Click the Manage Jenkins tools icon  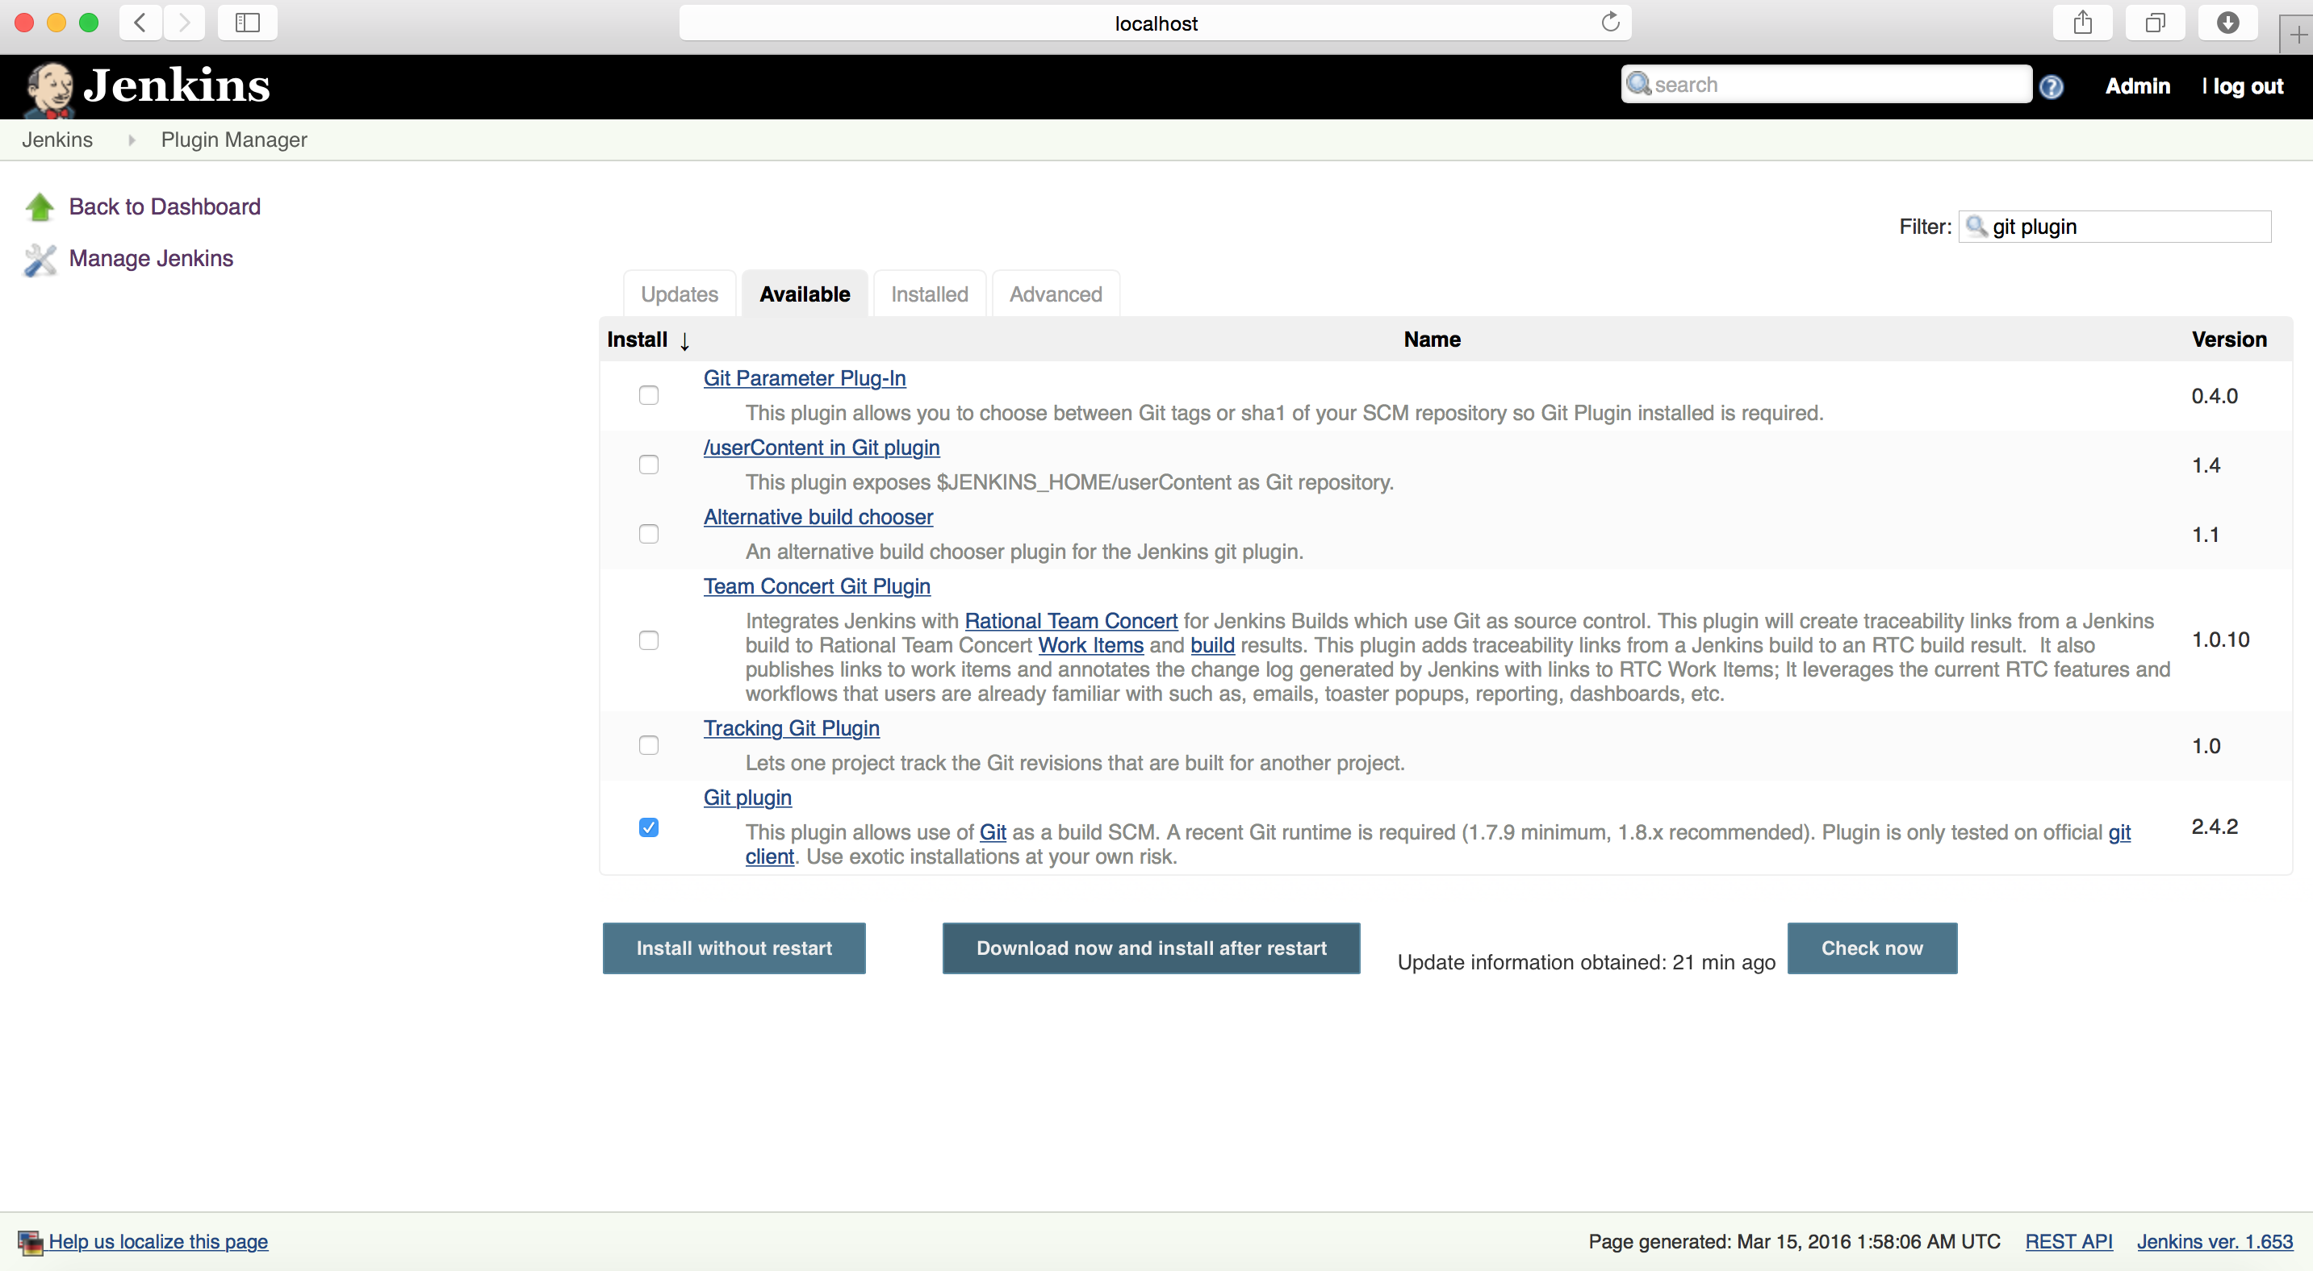[x=40, y=260]
